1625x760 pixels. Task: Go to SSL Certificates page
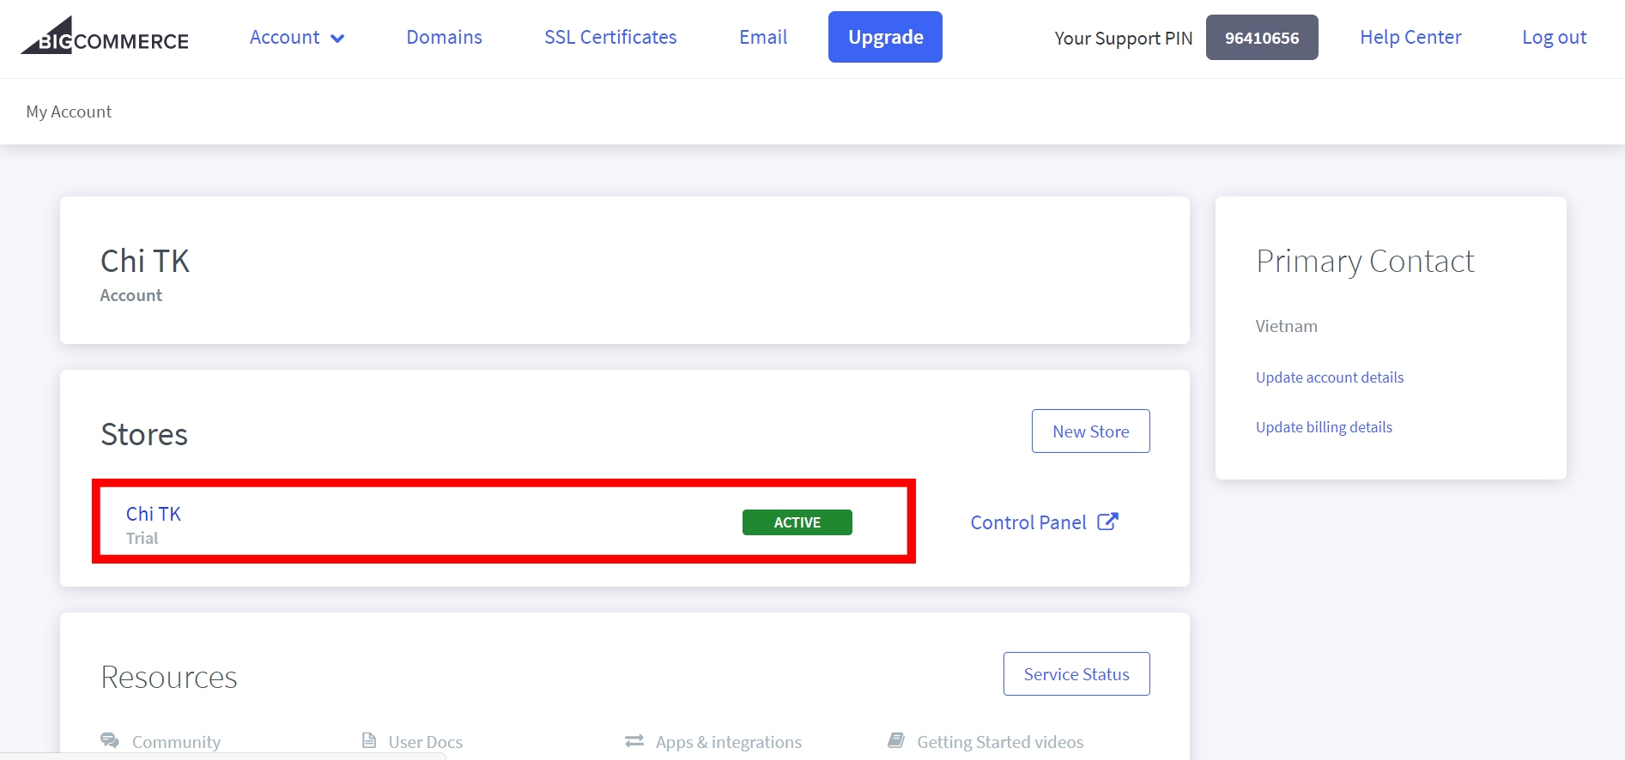(610, 38)
